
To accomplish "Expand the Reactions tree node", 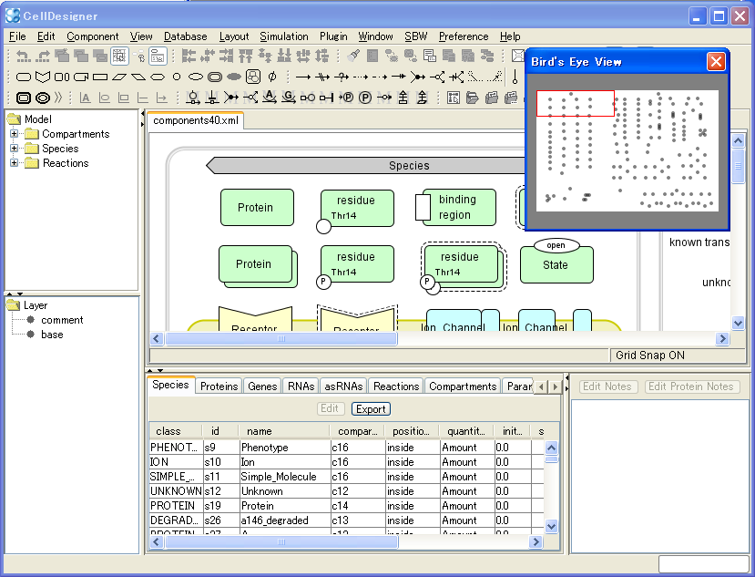I will pyautogui.click(x=14, y=162).
